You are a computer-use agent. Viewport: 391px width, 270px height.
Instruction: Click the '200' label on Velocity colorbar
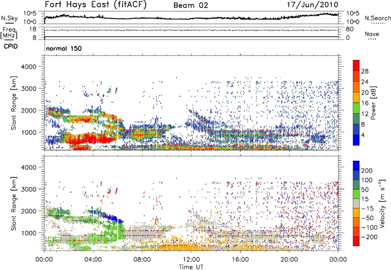point(367,171)
